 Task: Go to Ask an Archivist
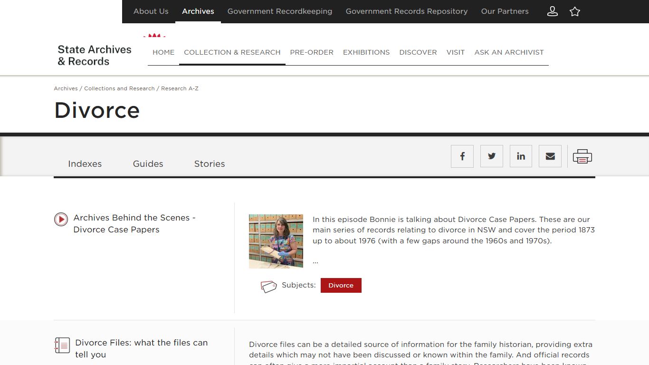click(x=509, y=52)
